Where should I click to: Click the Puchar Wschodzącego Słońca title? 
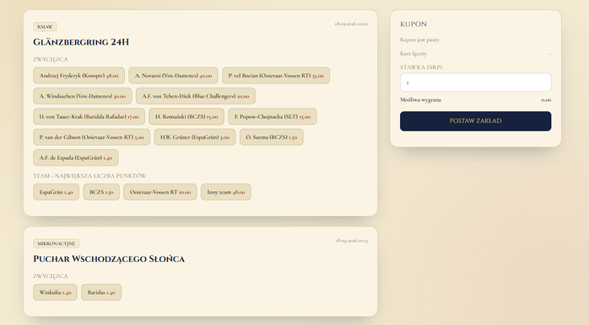(109, 259)
